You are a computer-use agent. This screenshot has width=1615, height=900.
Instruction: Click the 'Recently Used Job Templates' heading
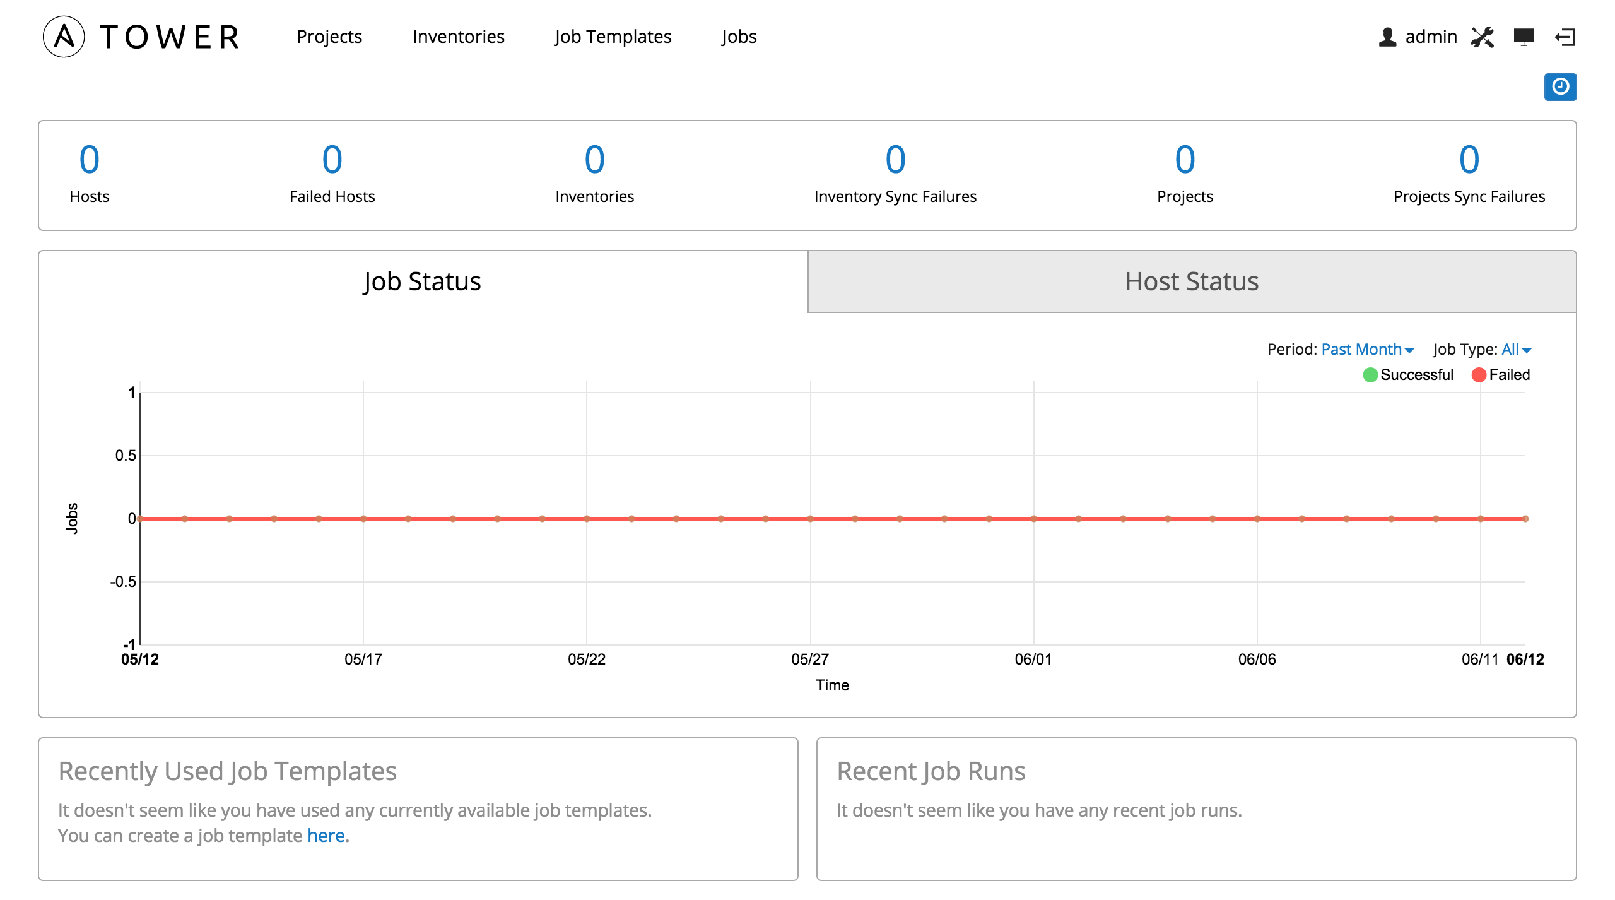[x=228, y=771]
